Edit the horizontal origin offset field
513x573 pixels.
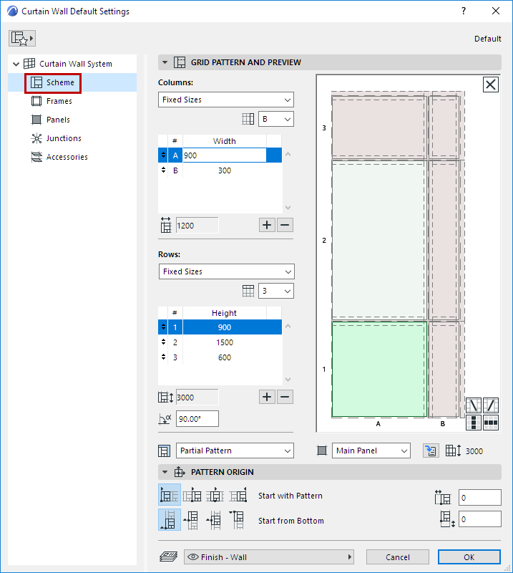[480, 498]
